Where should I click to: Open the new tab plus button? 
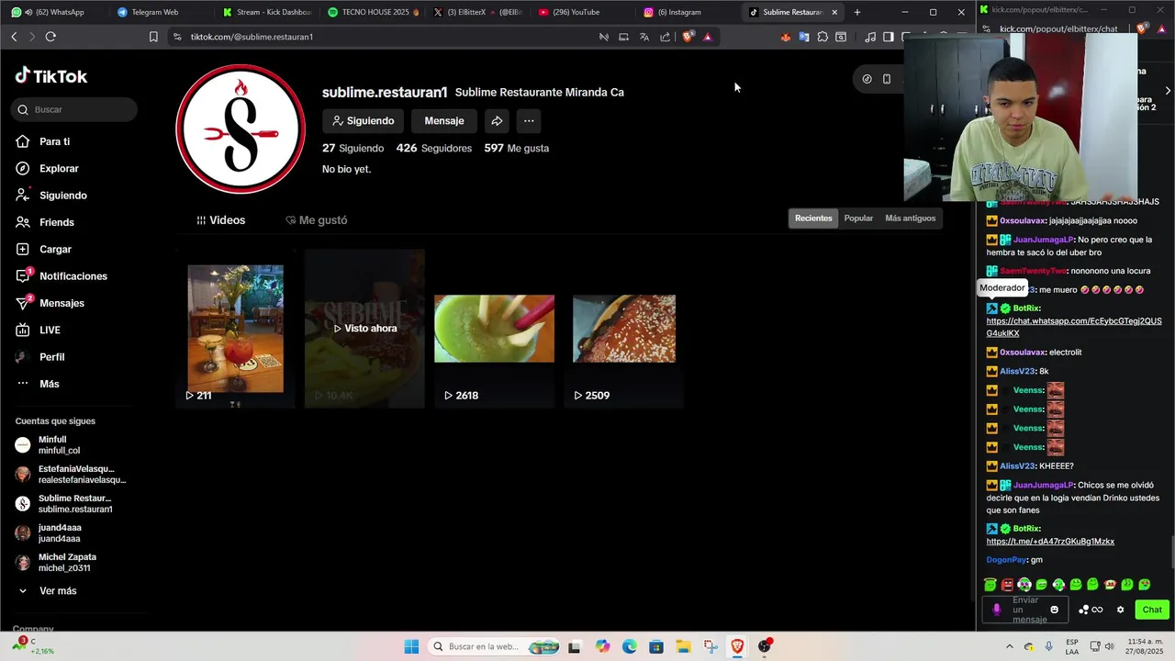point(856,12)
